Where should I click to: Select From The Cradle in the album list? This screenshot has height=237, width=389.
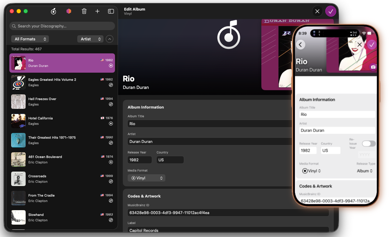tap(62, 198)
